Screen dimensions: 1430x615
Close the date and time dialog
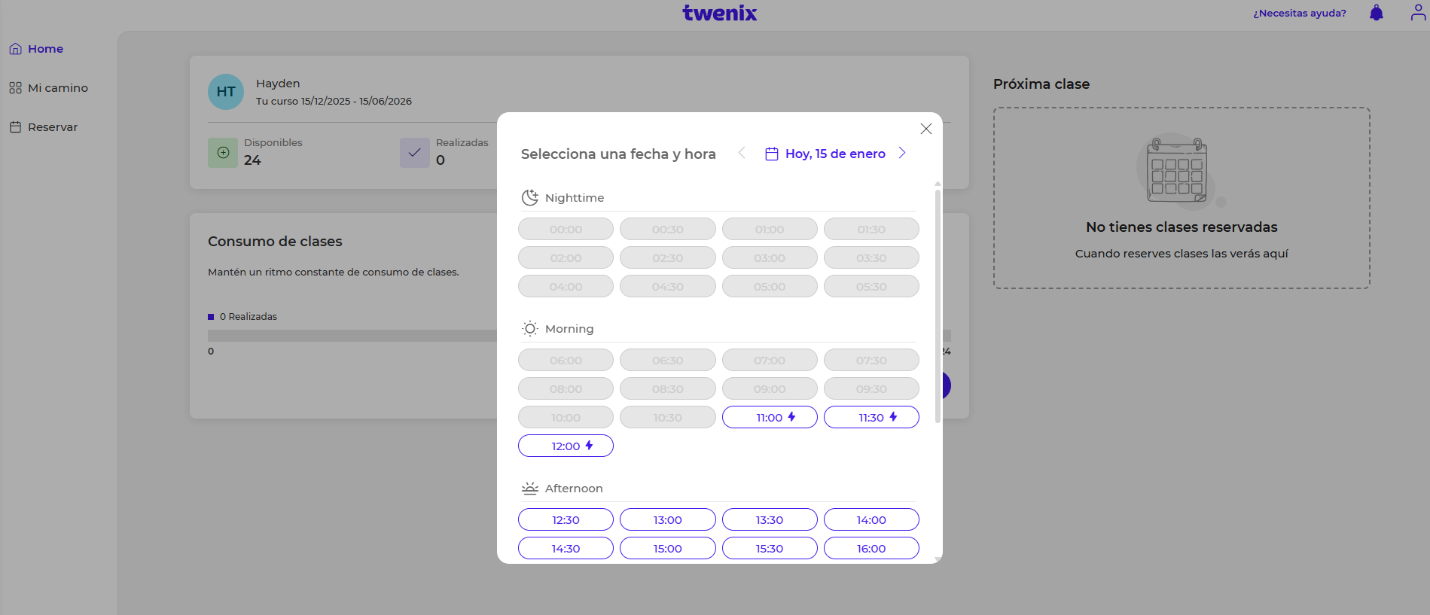click(x=925, y=129)
